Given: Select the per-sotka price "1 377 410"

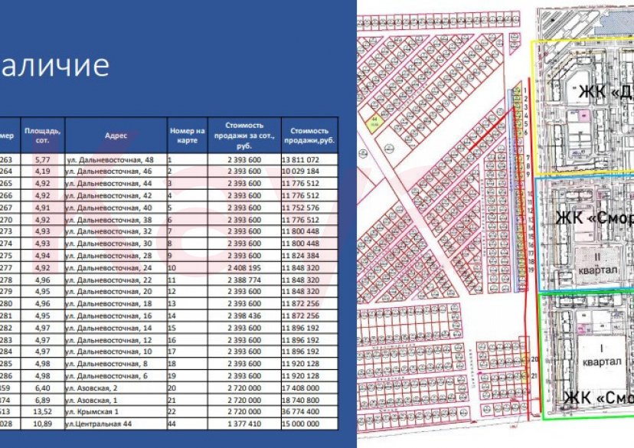Looking at the screenshot, I should (244, 424).
